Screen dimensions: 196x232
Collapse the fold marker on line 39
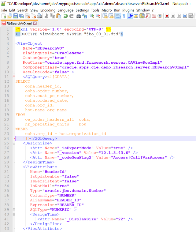pyautogui.click(x=14, y=210)
